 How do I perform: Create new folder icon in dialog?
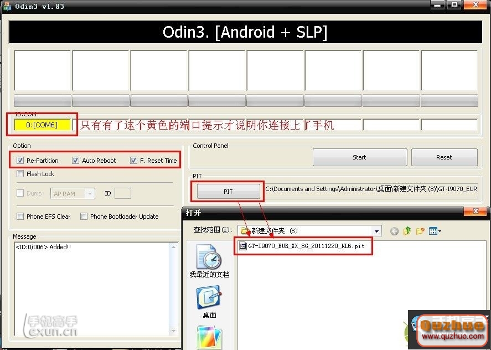click(420, 231)
